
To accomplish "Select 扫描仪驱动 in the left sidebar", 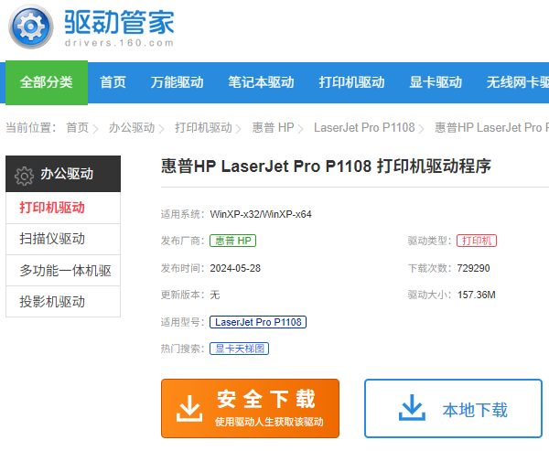I will click(63, 239).
